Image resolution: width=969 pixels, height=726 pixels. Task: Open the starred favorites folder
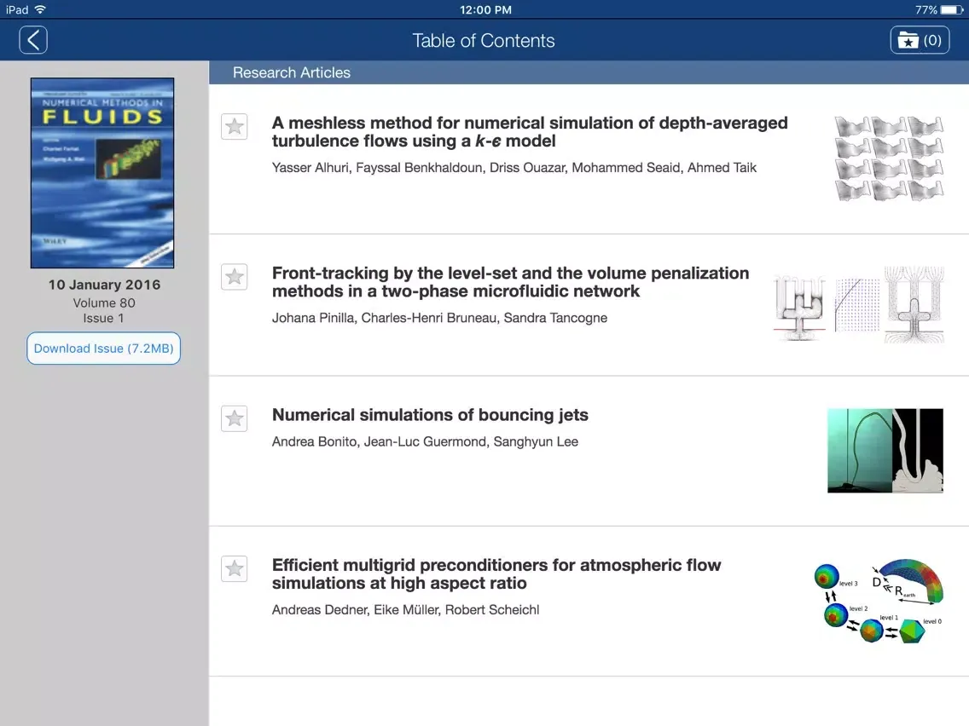920,40
